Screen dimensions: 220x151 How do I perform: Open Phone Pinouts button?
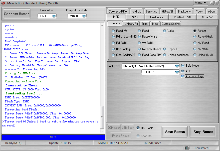click(x=121, y=136)
